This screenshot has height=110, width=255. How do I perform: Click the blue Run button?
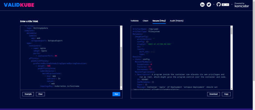tap(116, 94)
